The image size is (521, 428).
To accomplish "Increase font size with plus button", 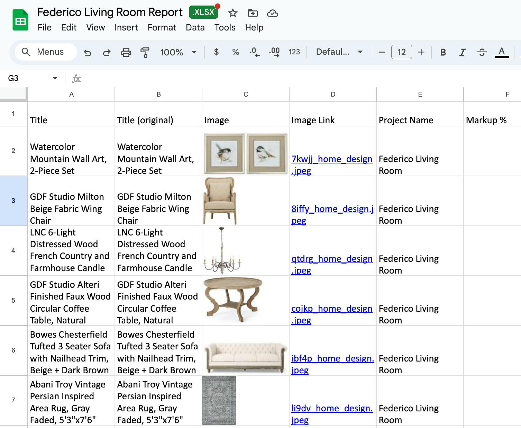I will pos(421,52).
